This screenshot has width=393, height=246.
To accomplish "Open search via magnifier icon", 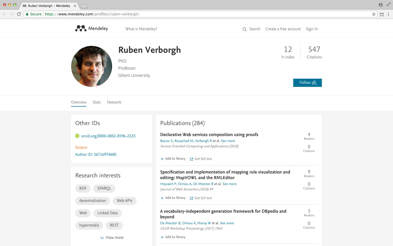I will coord(245,29).
